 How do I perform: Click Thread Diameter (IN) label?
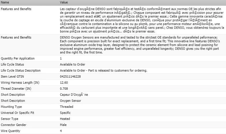click(16, 89)
